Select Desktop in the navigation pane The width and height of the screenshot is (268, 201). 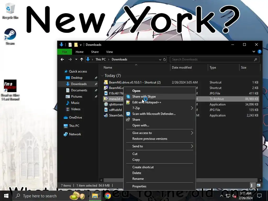(77, 78)
